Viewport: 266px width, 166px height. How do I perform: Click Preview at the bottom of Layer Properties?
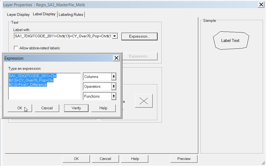click(184, 159)
